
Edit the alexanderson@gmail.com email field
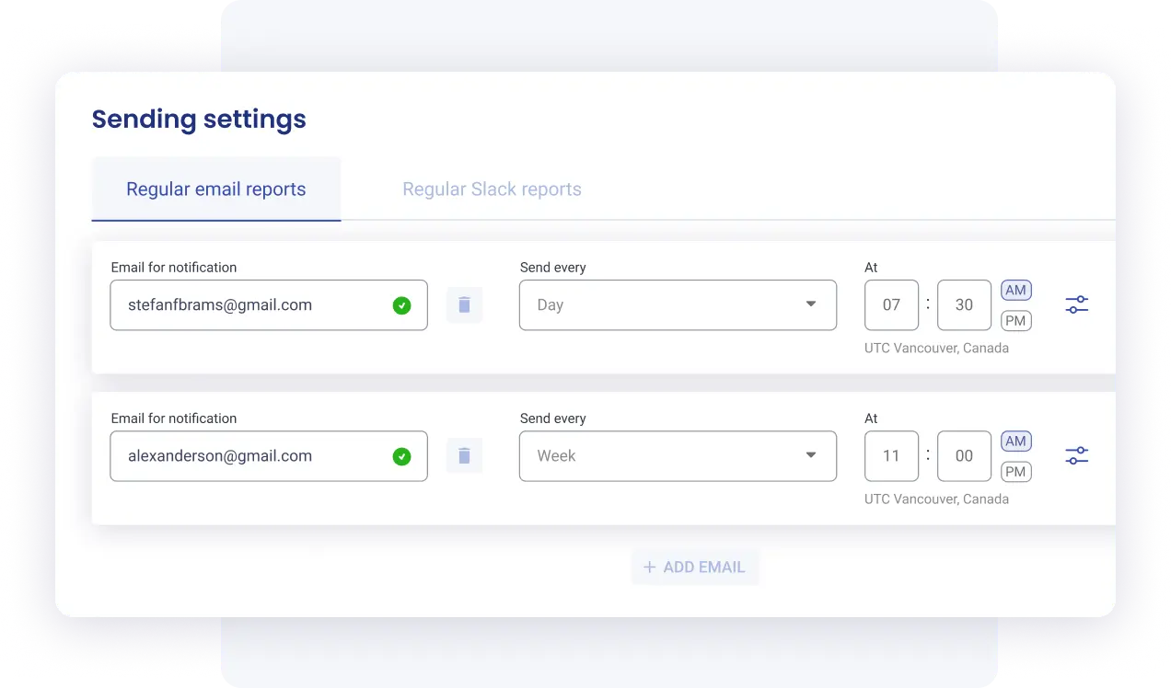pos(249,456)
